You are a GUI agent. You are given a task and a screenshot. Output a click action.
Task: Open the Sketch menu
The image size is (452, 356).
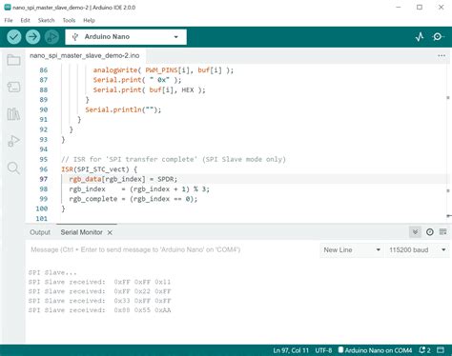click(x=47, y=20)
